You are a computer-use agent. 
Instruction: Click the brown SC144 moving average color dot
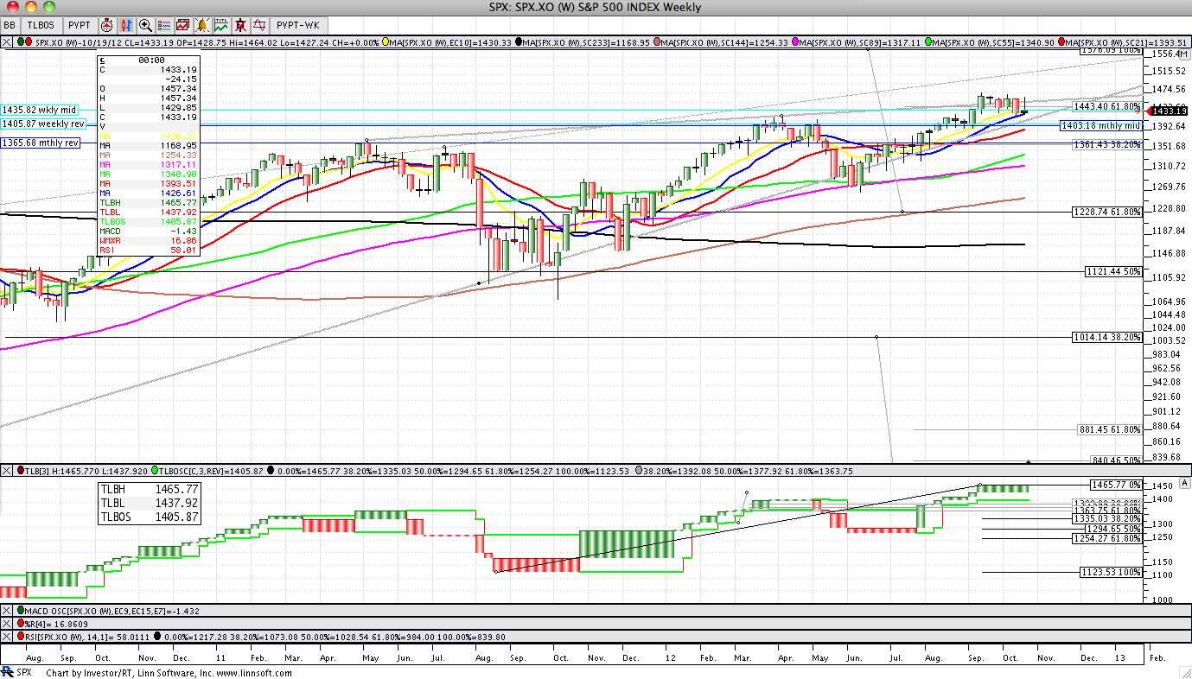coord(659,42)
